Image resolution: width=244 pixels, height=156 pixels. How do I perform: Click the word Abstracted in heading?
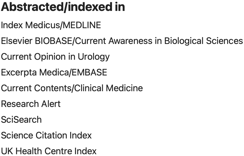coord(32,7)
